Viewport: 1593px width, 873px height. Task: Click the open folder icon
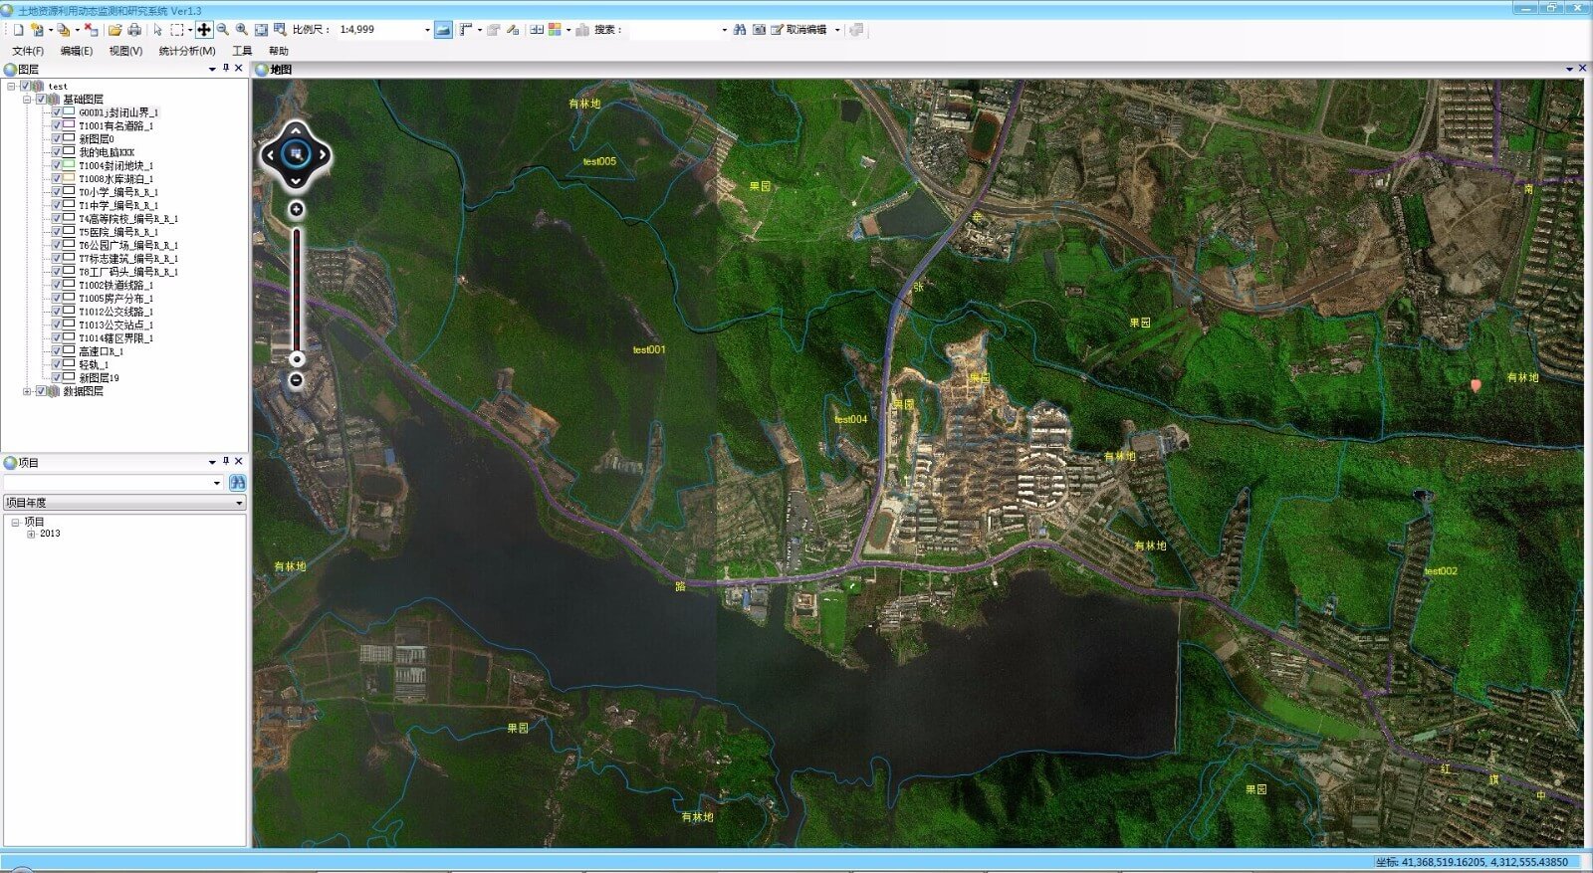coord(114,30)
